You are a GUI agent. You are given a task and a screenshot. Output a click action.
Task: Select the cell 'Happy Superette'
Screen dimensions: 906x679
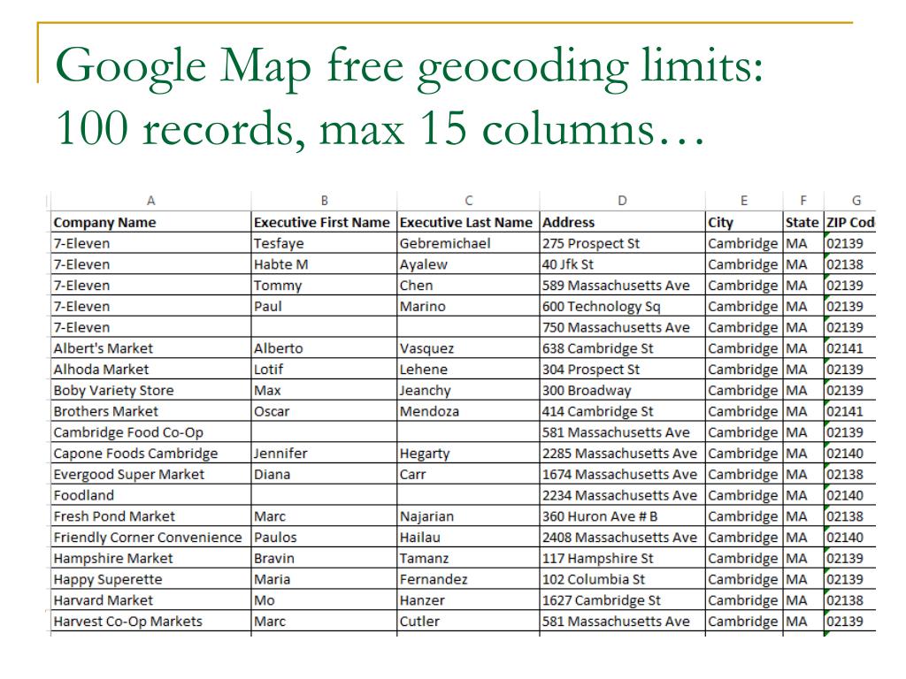click(x=150, y=580)
